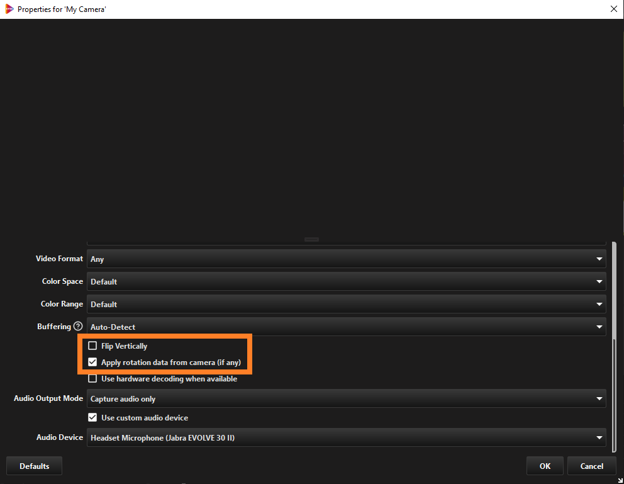Click the properties panel vertical scrollbar
624x484 pixels.
click(x=614, y=347)
